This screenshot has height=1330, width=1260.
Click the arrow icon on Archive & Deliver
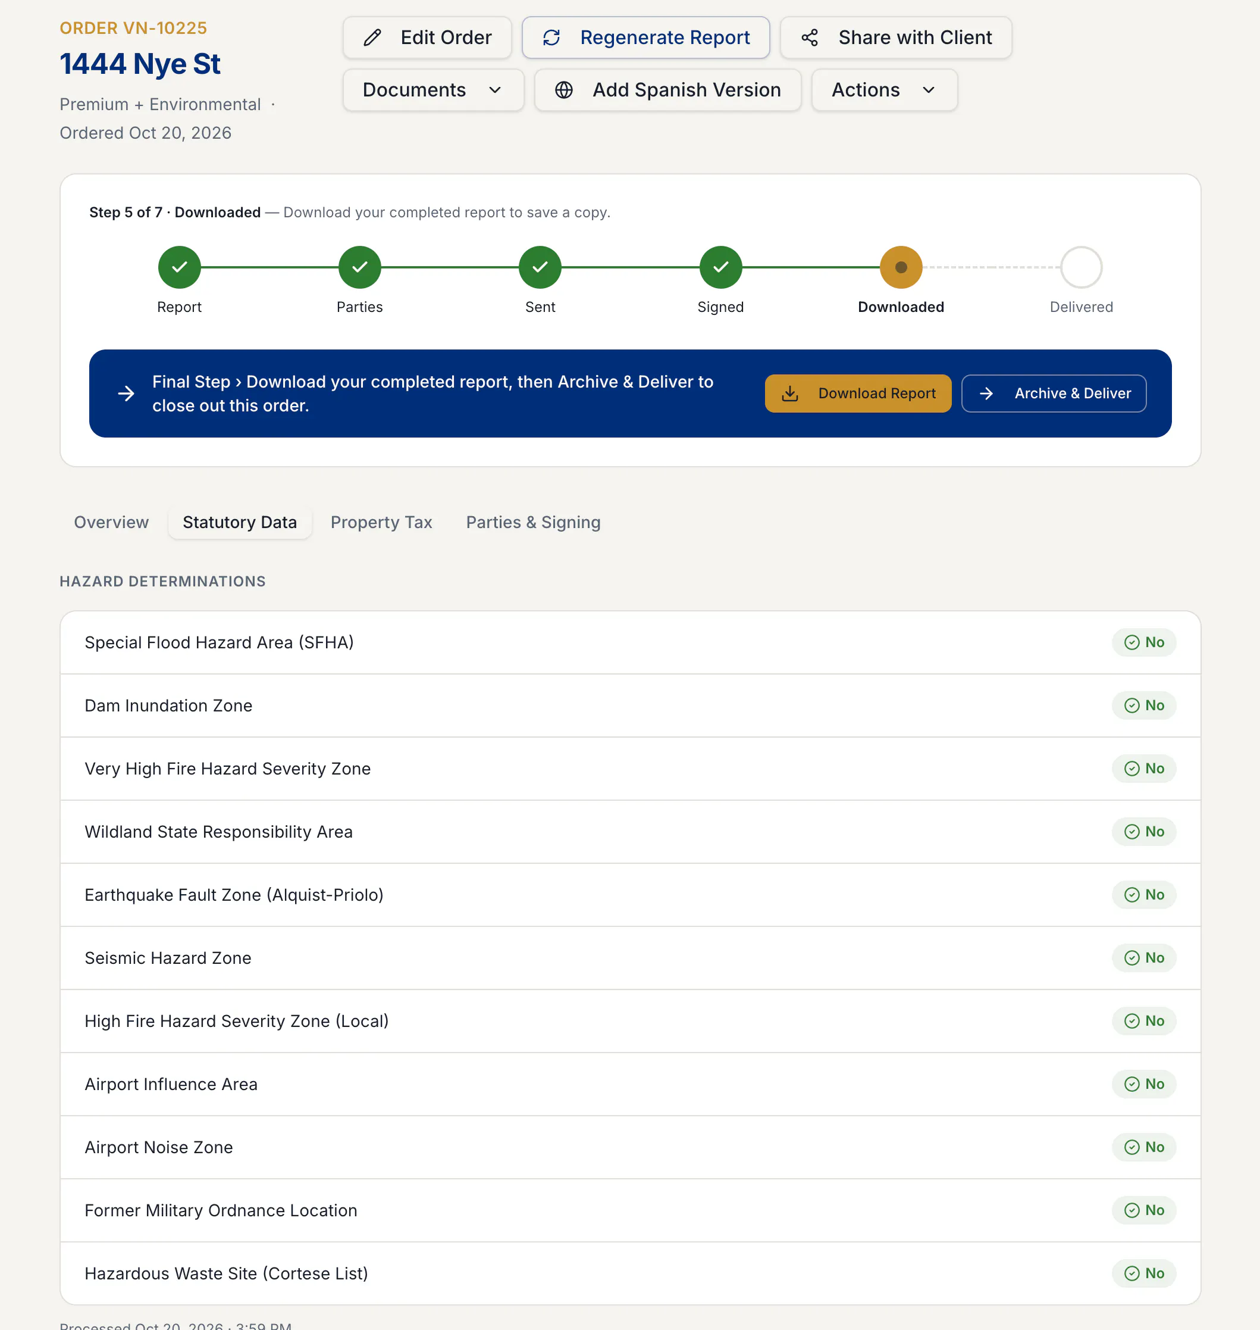[x=986, y=393]
